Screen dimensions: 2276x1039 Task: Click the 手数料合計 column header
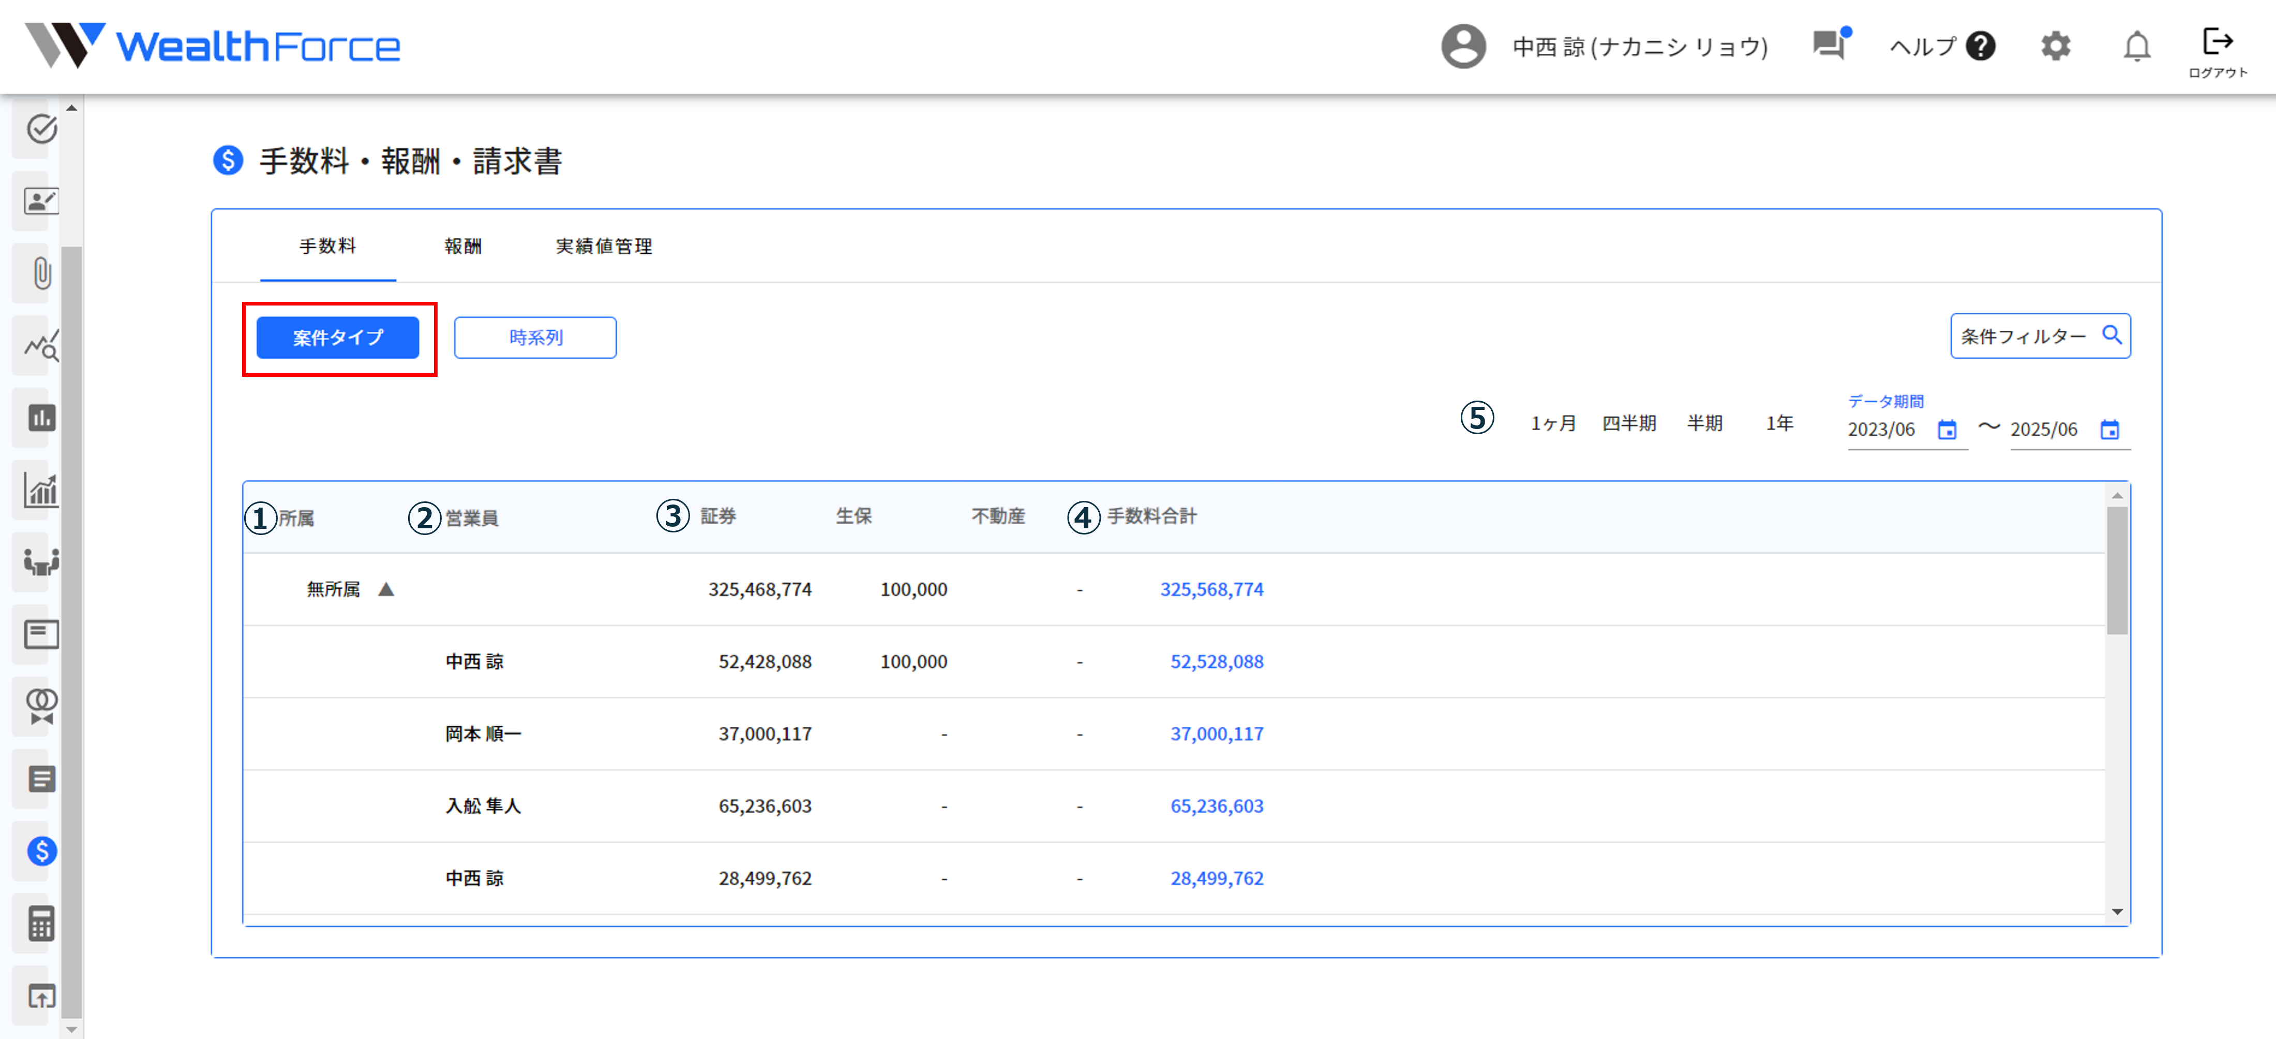coord(1152,516)
